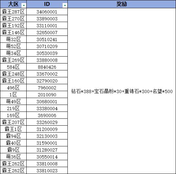This screenshot has width=176, height=174.
Task: Select cell 霸王248区
Action: coord(13,74)
